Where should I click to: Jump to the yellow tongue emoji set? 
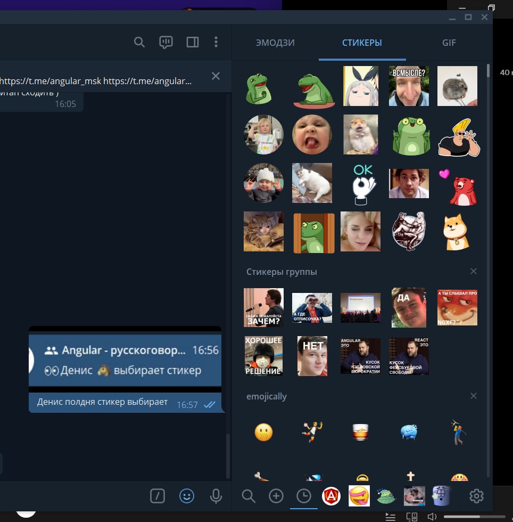(359, 496)
